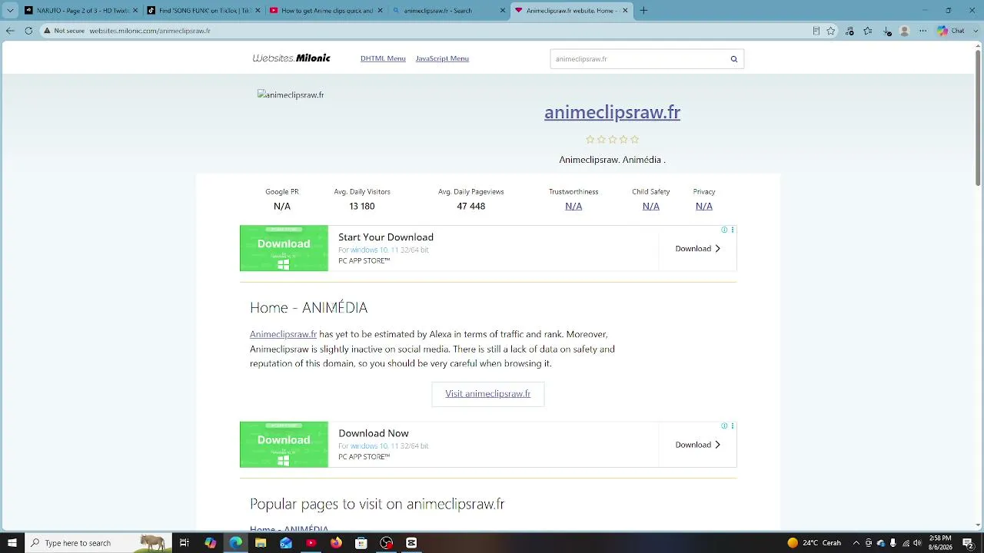The height and width of the screenshot is (553, 984).
Task: Open the Mail app on the taskbar
Action: coord(286,543)
